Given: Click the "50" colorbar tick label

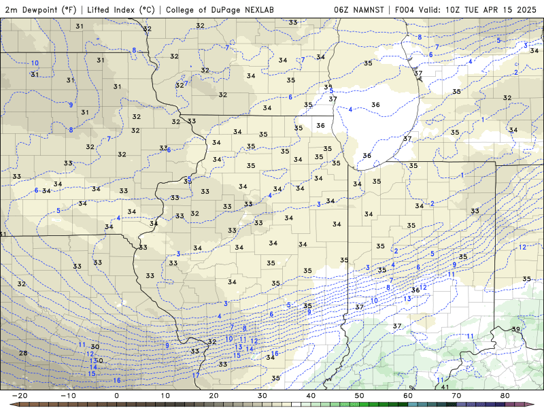Looking at the screenshot, I should [x=360, y=396].
